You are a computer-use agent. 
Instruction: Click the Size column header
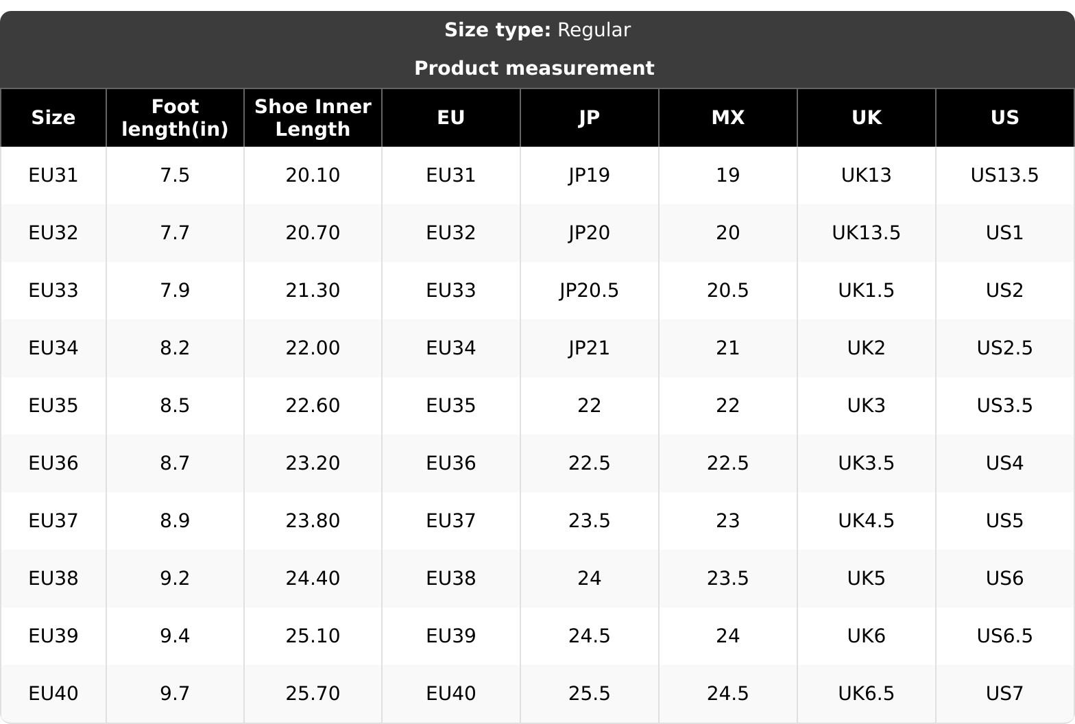tap(53, 118)
